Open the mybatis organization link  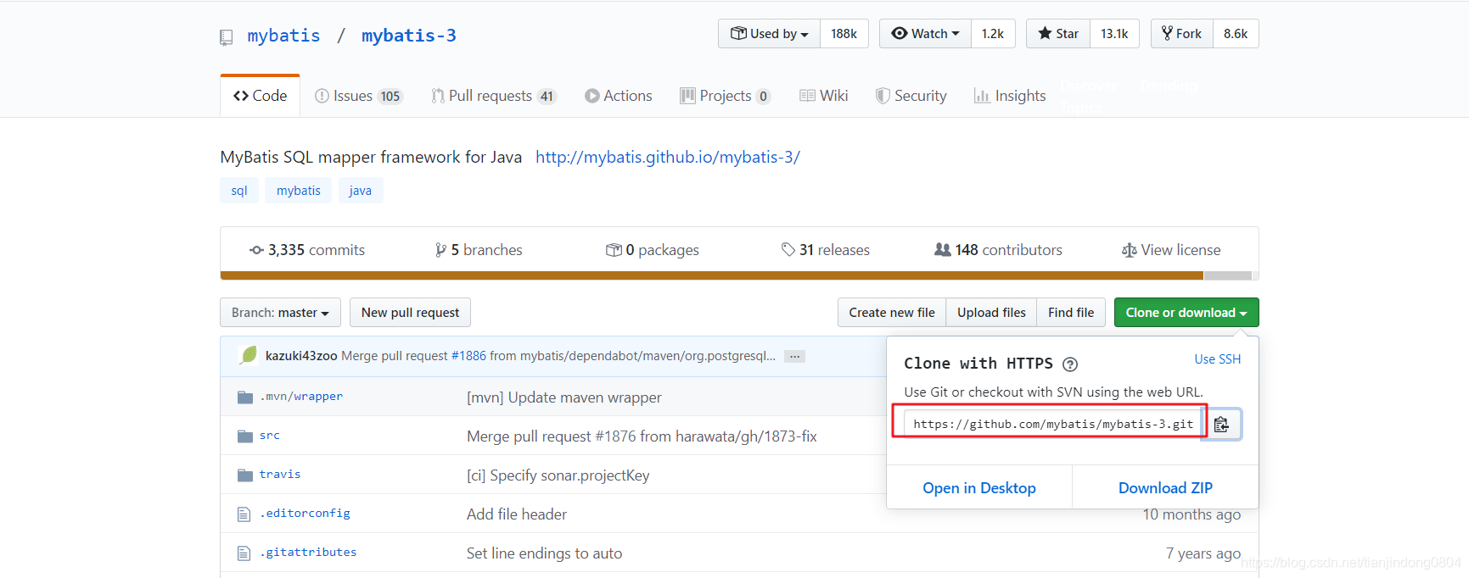pyautogui.click(x=283, y=36)
